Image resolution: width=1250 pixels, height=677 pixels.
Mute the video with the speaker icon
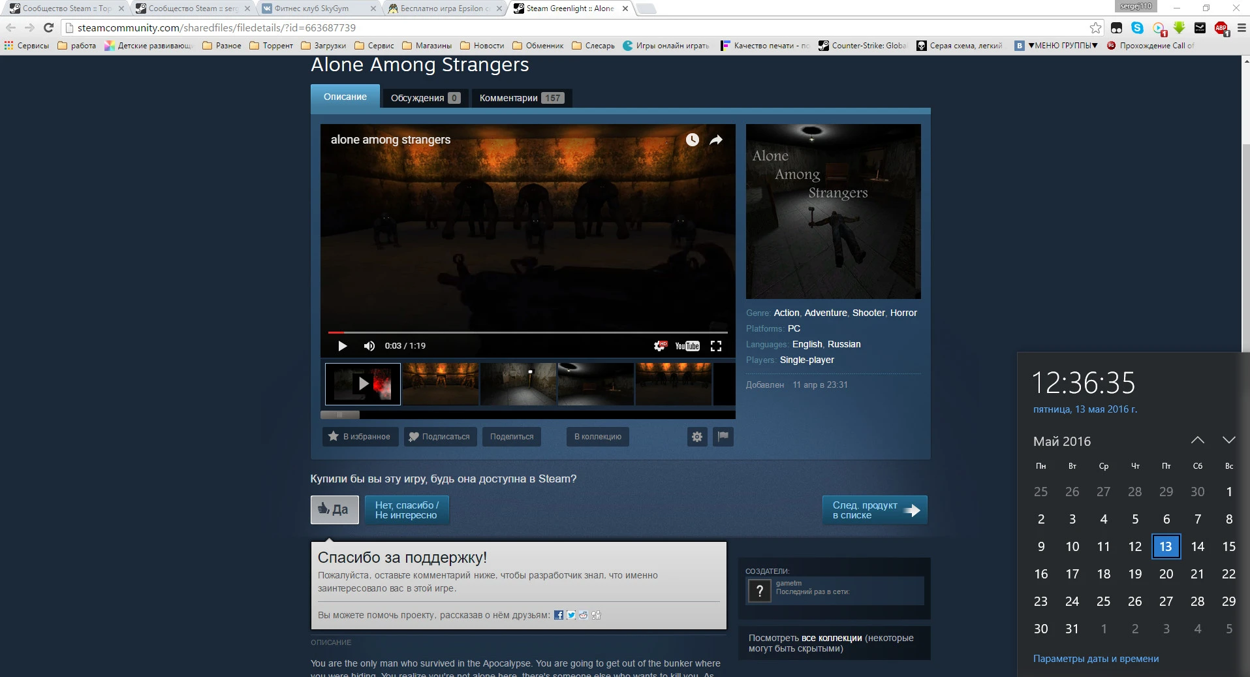tap(369, 346)
